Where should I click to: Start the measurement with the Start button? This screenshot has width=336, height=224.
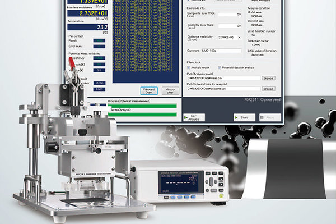click(244, 117)
